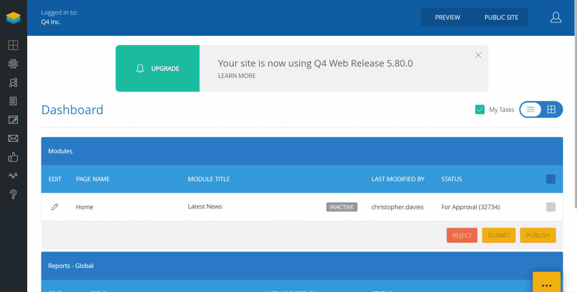Check the Latest News row checkbox
The height and width of the screenshot is (292, 577).
click(x=551, y=207)
